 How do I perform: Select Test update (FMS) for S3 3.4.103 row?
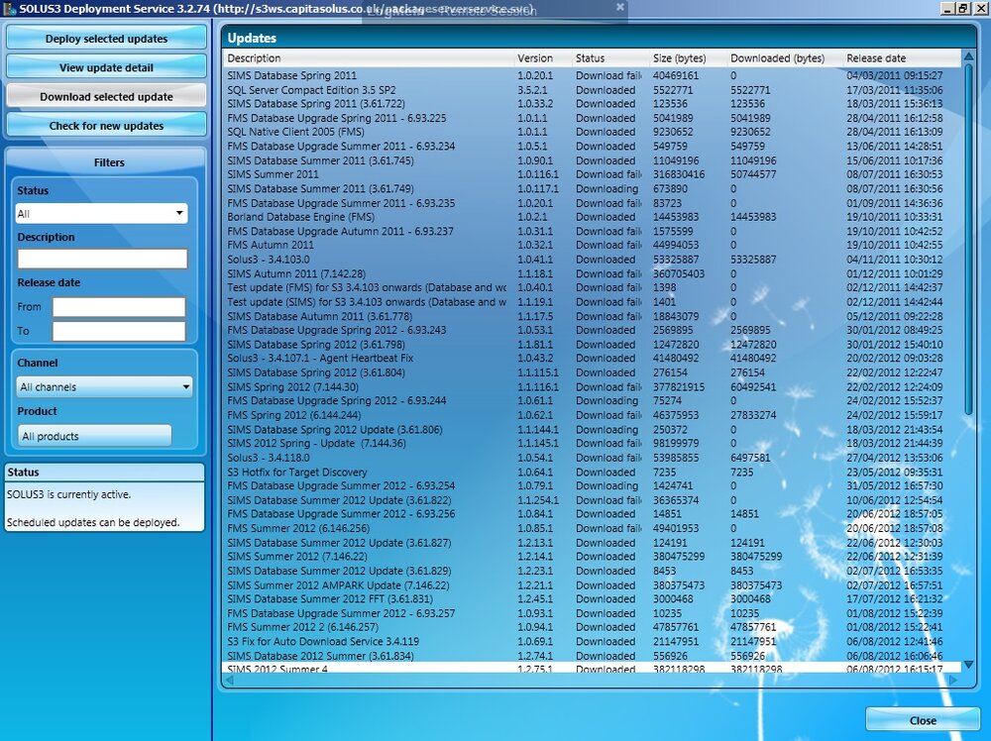pyautogui.click(x=592, y=287)
